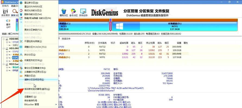Click the \Device\HarddiskVolume7 path text
242x108 pixels.
pos(101,91)
